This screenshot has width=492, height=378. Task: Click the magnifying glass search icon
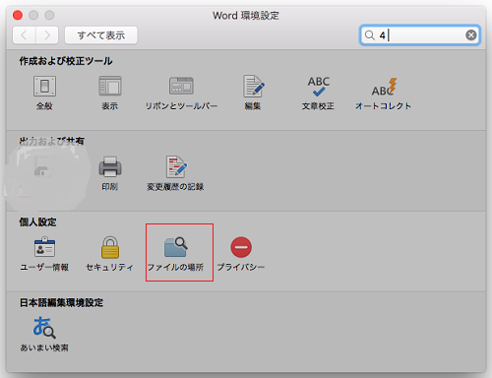[x=370, y=35]
